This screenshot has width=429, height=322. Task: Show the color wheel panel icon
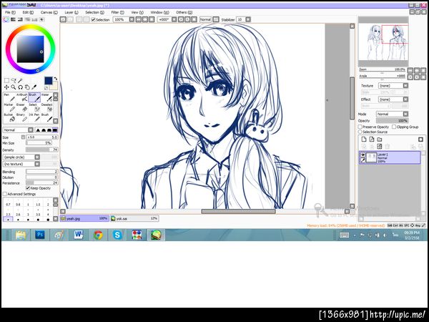click(6, 20)
